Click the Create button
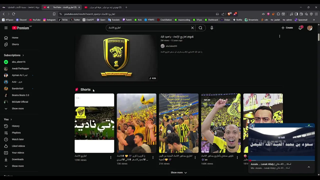320x180 pixels. click(287, 28)
